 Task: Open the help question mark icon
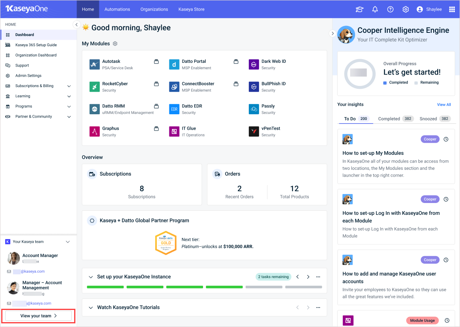(390, 9)
